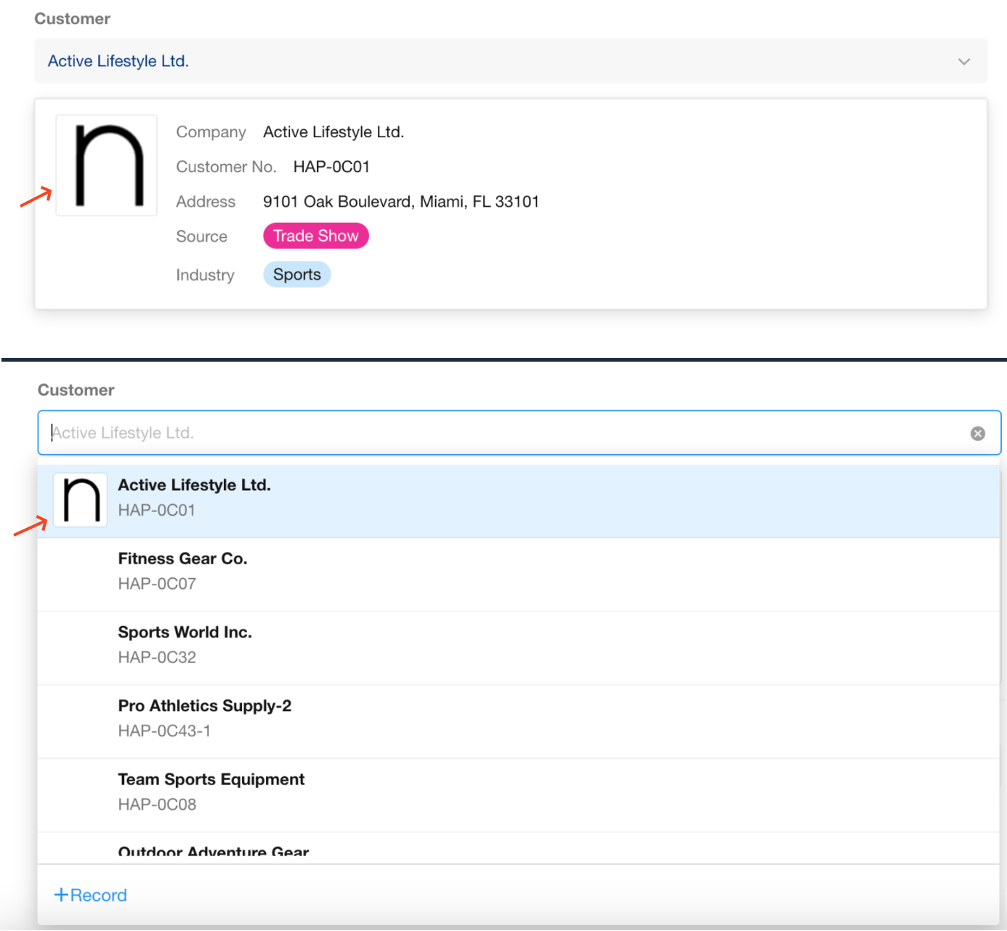Click the Trade Show source tag

point(315,236)
